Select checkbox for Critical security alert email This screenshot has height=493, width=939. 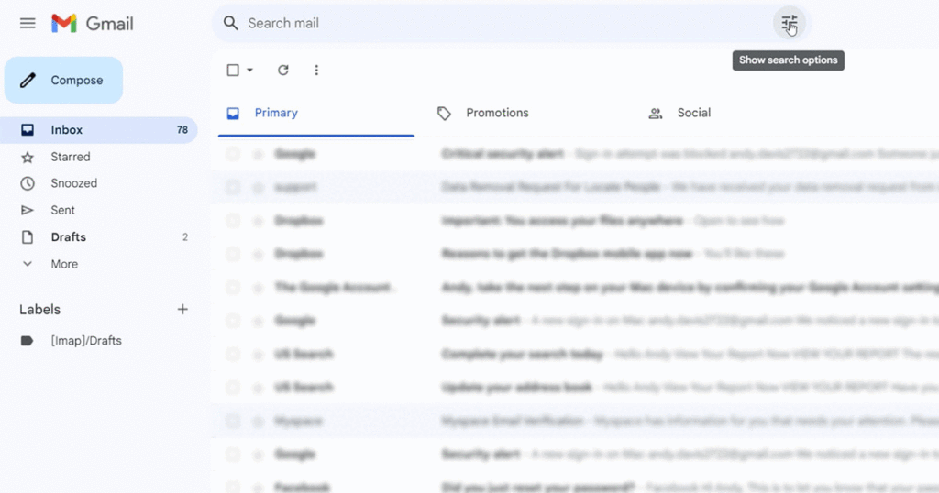232,154
